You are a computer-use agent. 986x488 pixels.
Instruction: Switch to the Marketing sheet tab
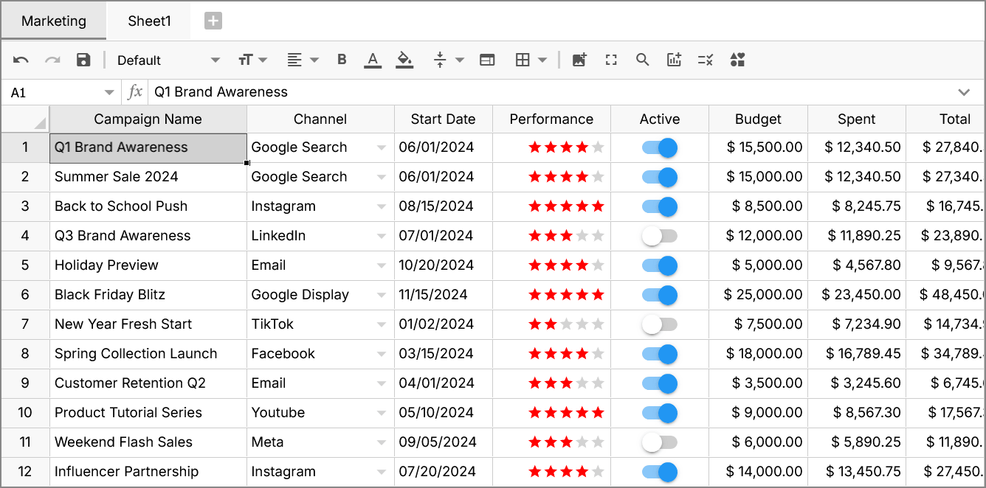click(x=54, y=21)
